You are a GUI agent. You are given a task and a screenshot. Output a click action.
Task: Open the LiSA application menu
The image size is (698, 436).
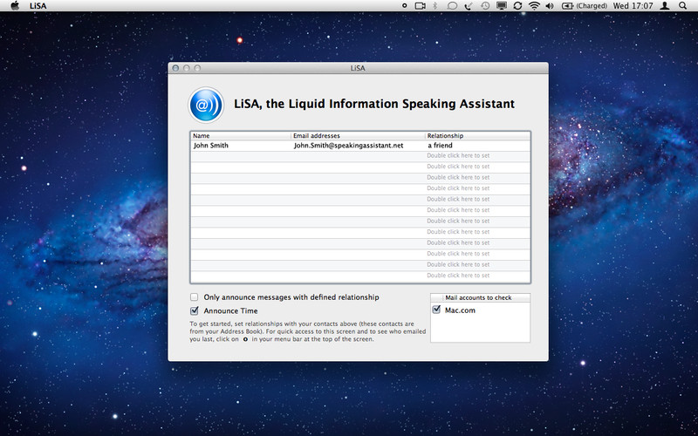coord(38,6)
